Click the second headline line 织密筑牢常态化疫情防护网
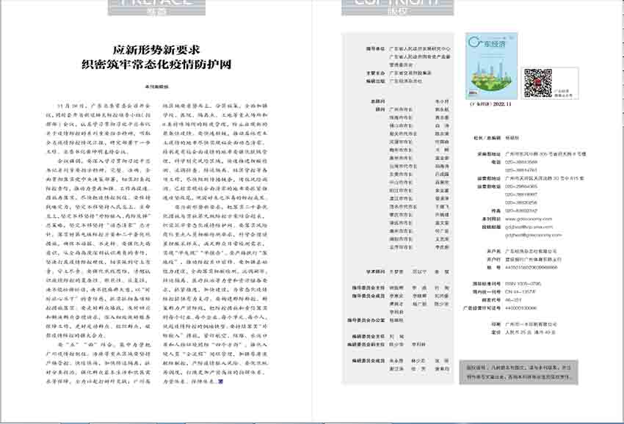This screenshot has height=424, width=624. tap(156, 65)
